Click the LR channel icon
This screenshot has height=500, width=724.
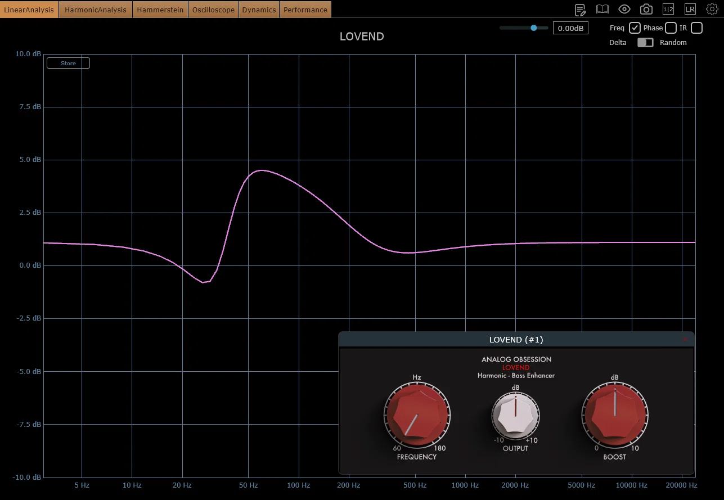click(690, 9)
